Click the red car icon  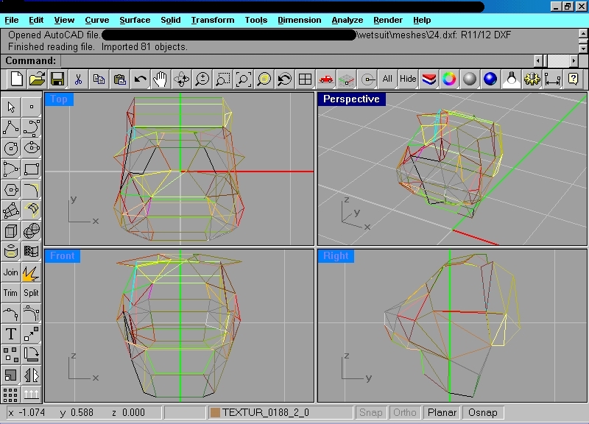[326, 79]
